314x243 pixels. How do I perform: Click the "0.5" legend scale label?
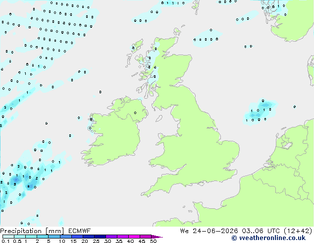click(17, 241)
